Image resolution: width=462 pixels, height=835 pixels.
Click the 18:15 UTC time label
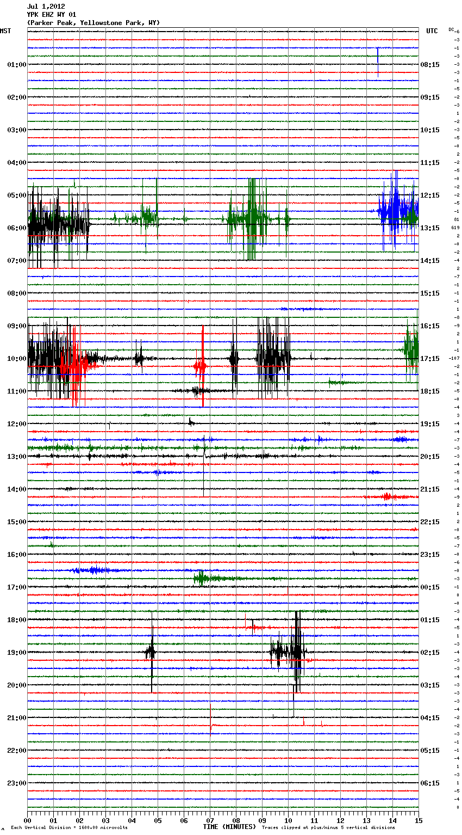[430, 391]
